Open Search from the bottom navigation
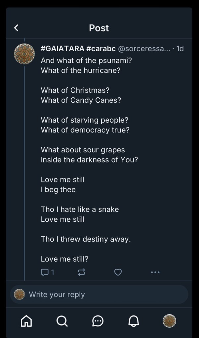199x338 pixels. coord(62,320)
